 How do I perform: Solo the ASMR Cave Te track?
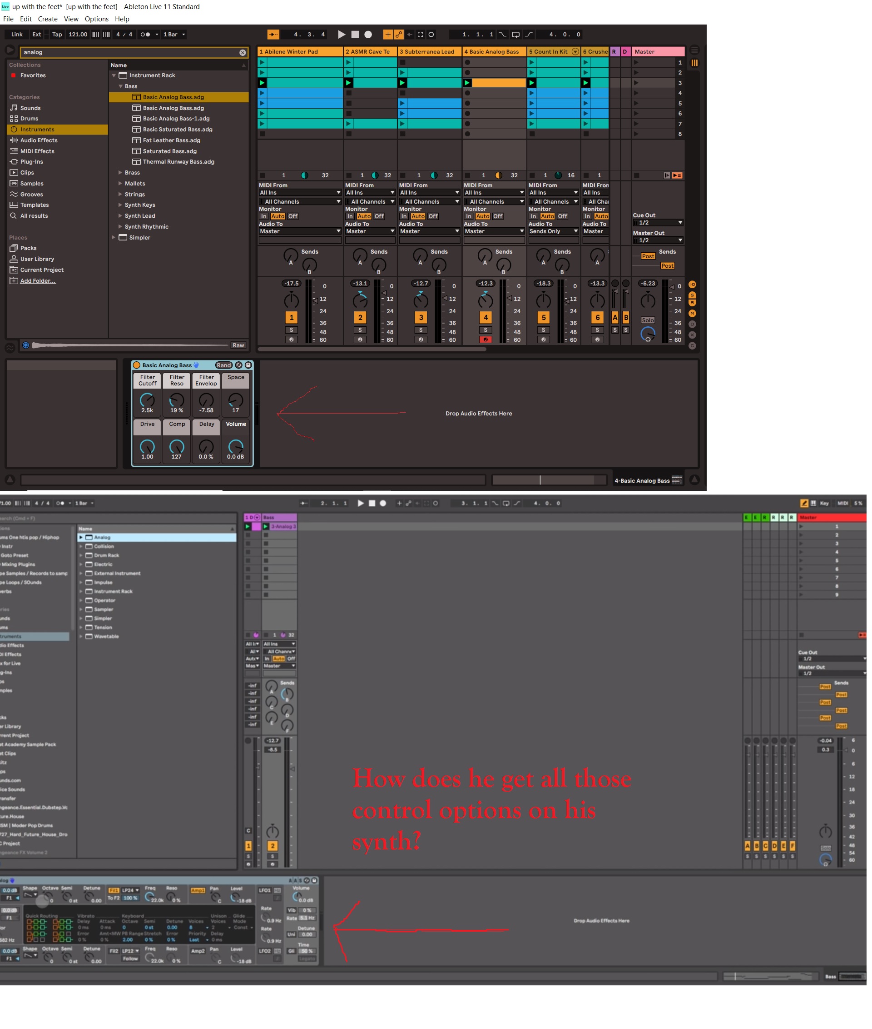(359, 331)
